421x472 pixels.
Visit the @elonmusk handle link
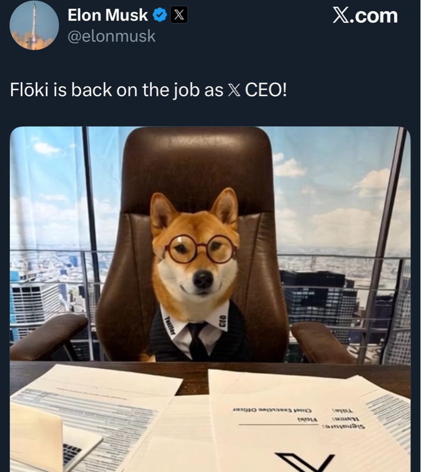tap(111, 37)
